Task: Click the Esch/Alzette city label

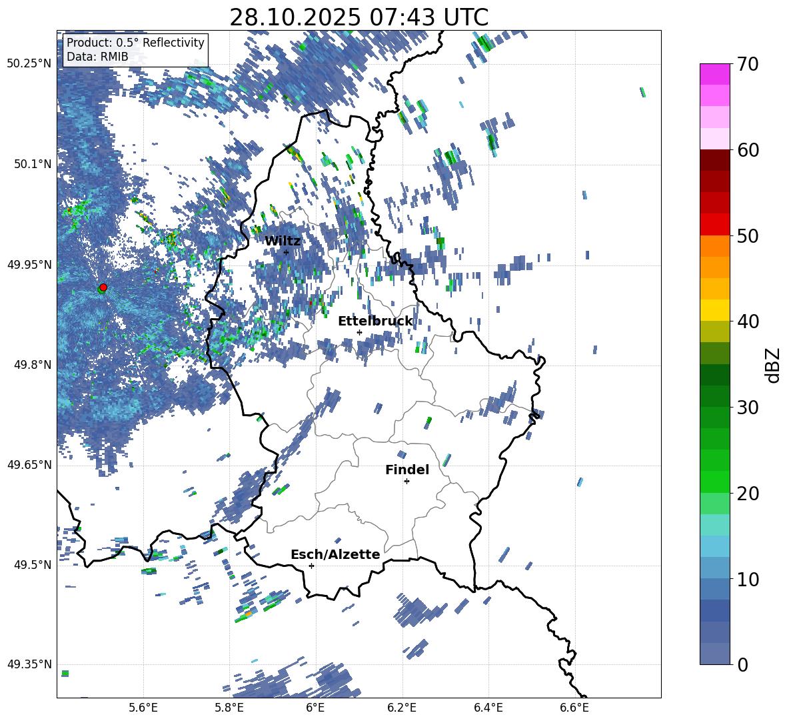Action: click(335, 555)
